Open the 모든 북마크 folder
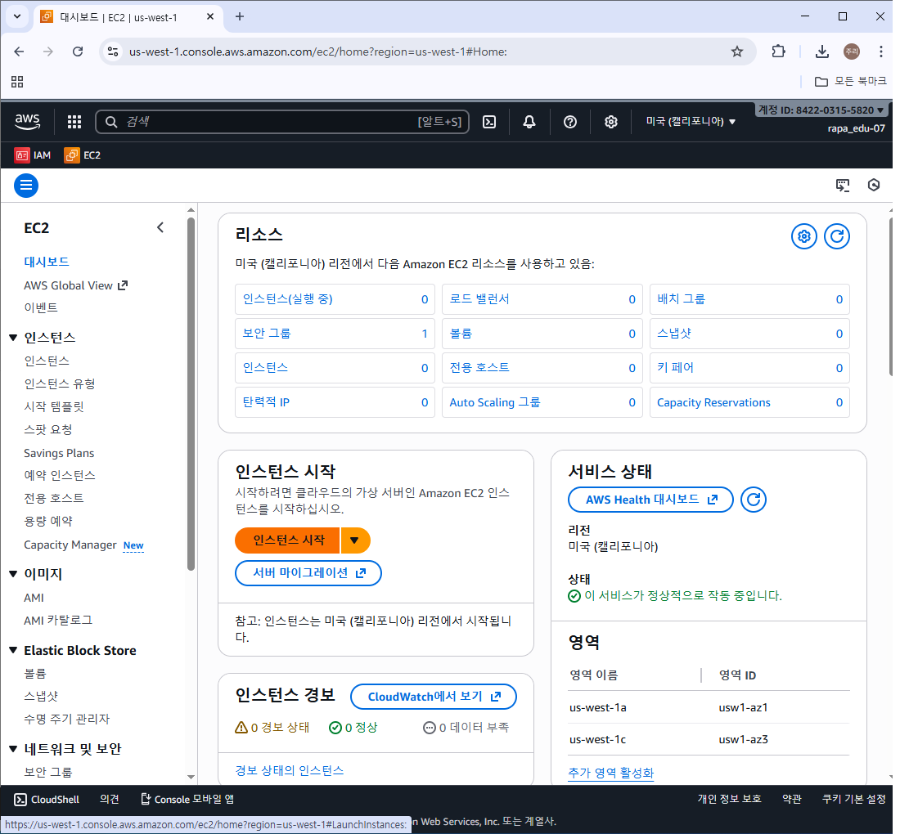 (851, 82)
